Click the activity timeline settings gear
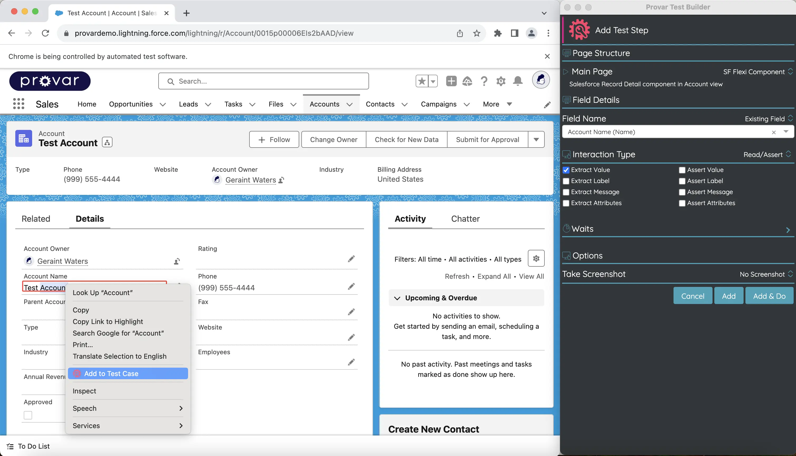Screen dimensions: 796x456 (x=536, y=259)
